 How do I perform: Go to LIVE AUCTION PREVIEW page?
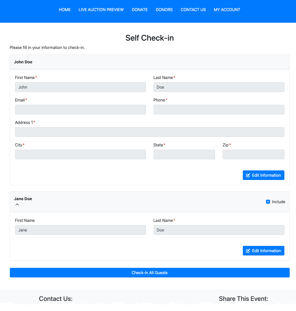click(x=101, y=10)
